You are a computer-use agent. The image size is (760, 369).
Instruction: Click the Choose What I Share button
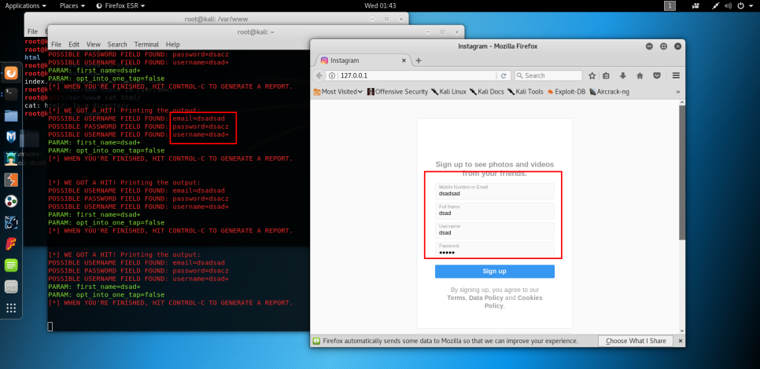[x=636, y=341]
